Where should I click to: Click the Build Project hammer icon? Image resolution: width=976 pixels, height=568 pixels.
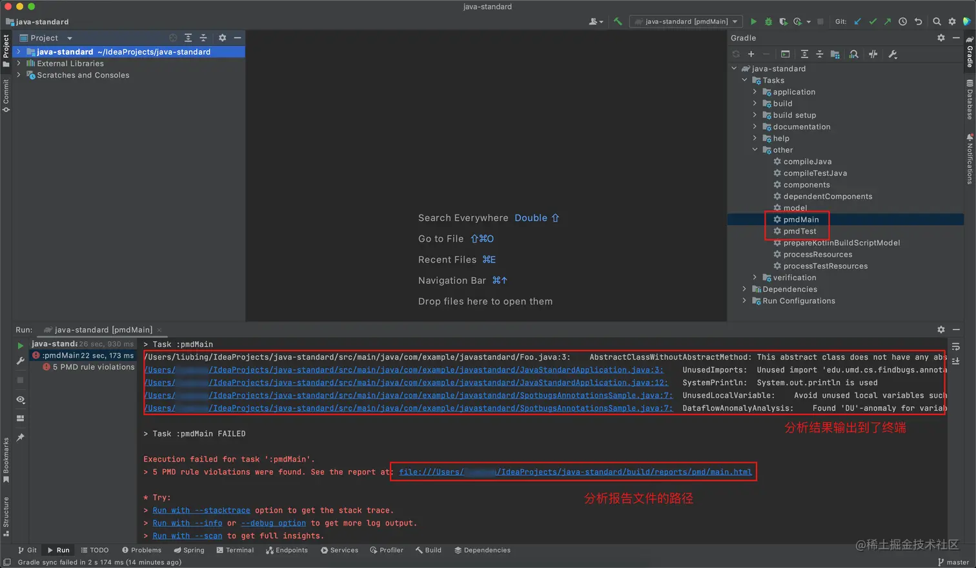618,21
